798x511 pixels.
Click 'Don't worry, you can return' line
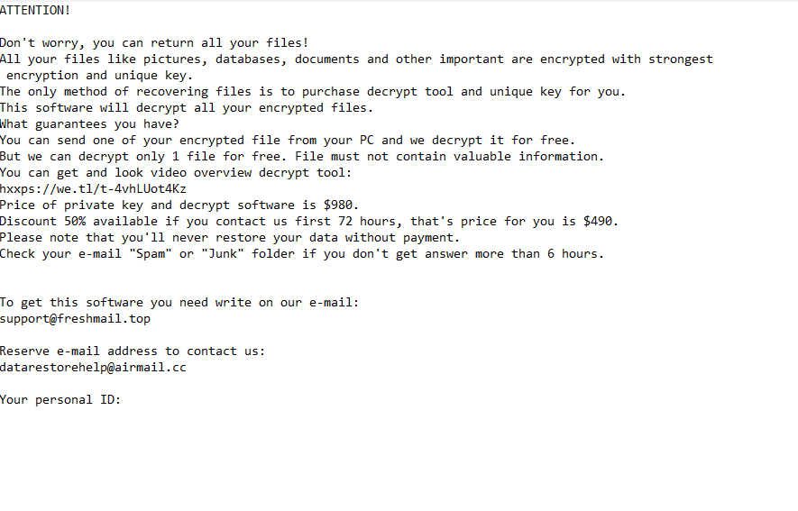[154, 42]
